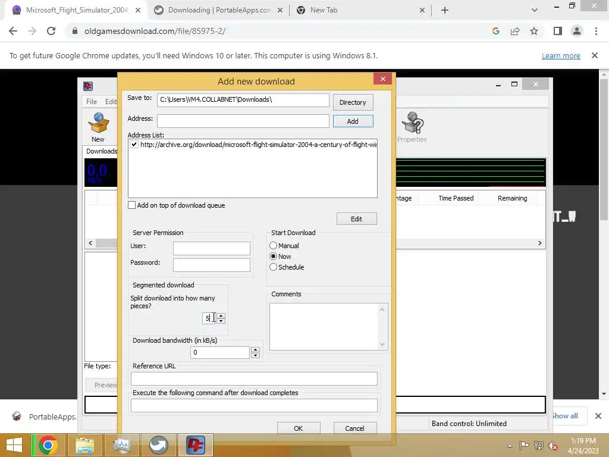Open Chrome's three-dot menu

point(596,31)
